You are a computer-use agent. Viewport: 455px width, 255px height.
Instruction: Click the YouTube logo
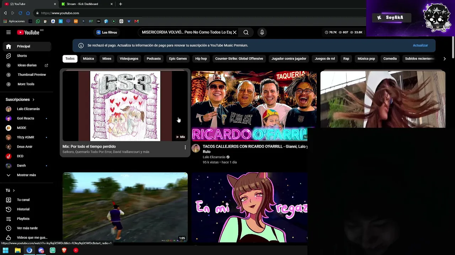click(28, 32)
